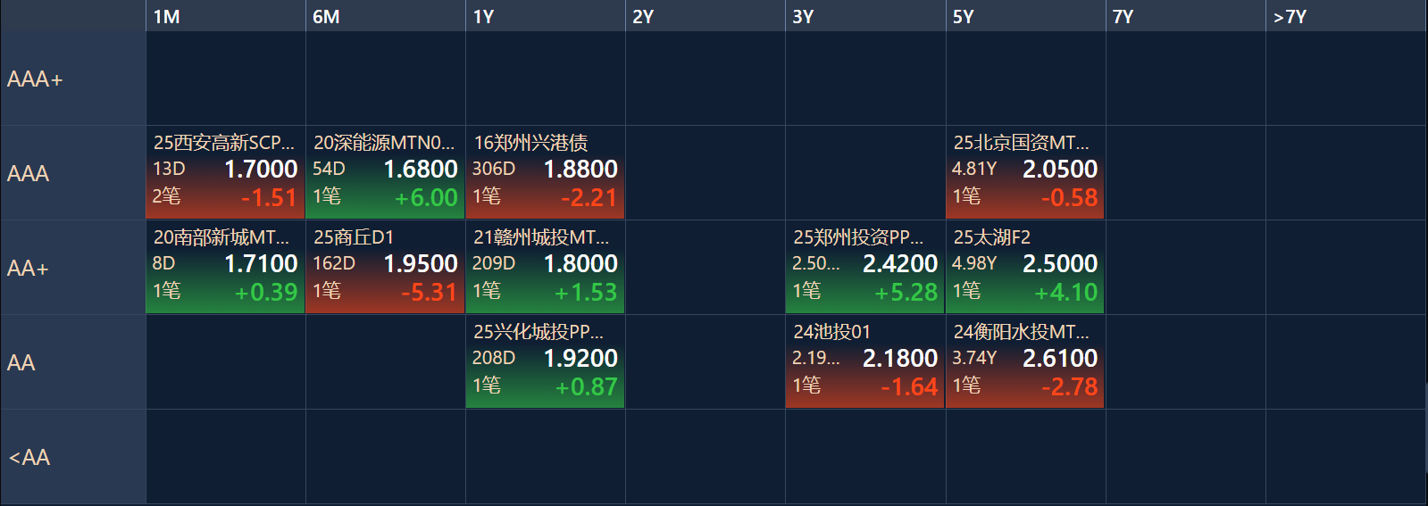Screen dimensions: 1428x506
Task: Select the >7Y maturity column header
Action: pyautogui.click(x=1345, y=16)
